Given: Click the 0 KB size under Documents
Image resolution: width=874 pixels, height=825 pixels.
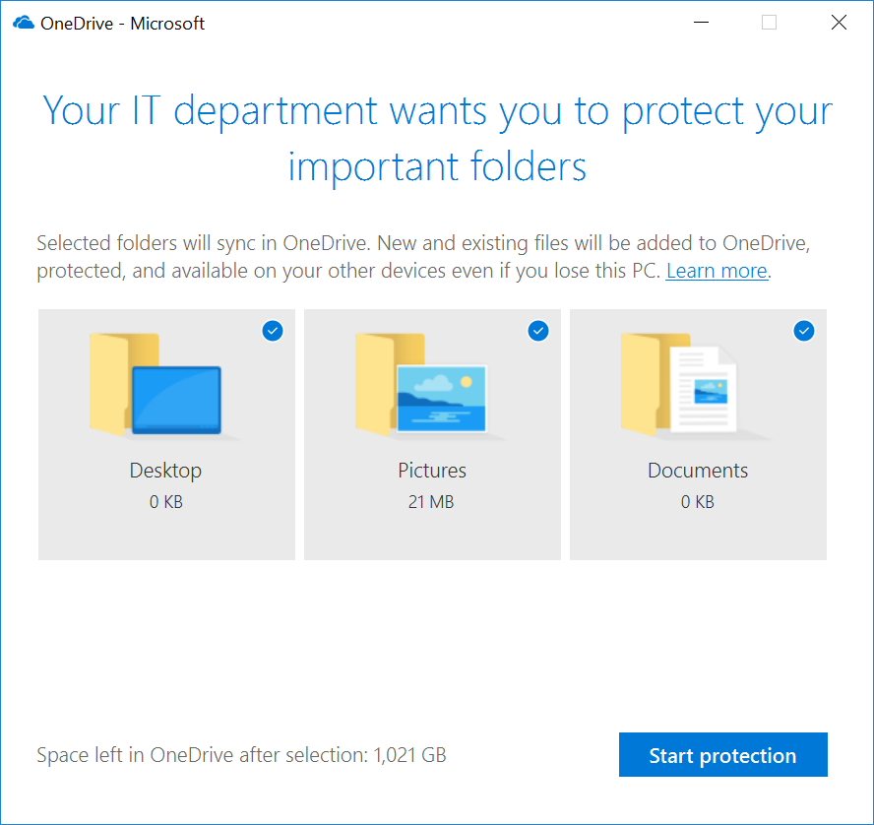Looking at the screenshot, I should coord(697,502).
